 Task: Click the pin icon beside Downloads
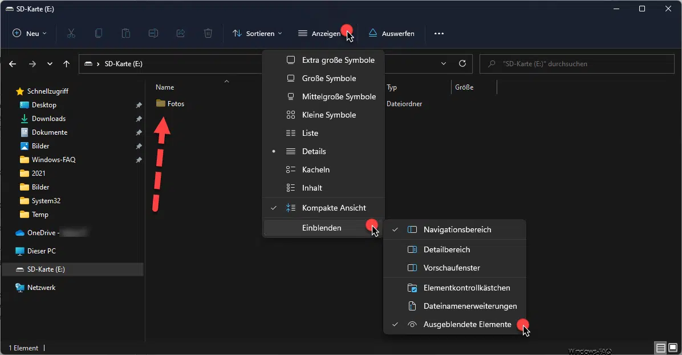click(x=139, y=119)
